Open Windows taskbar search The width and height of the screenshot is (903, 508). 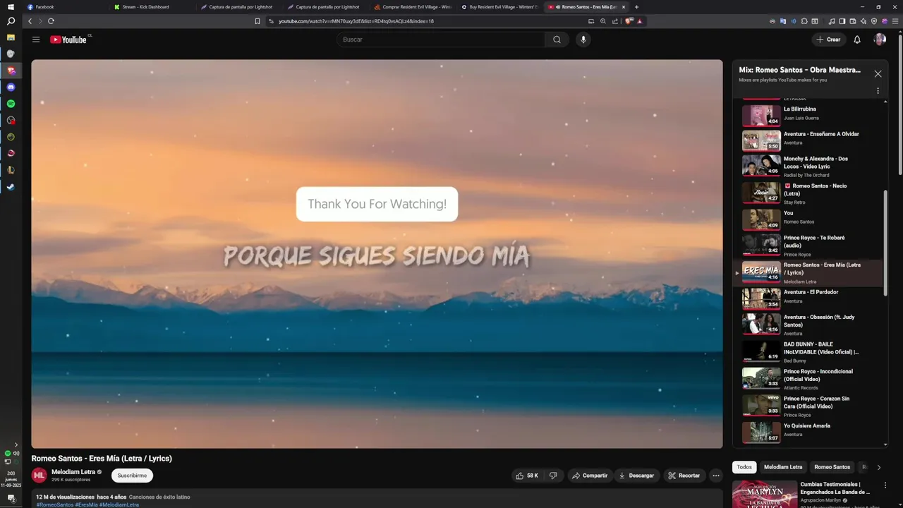pos(11,21)
